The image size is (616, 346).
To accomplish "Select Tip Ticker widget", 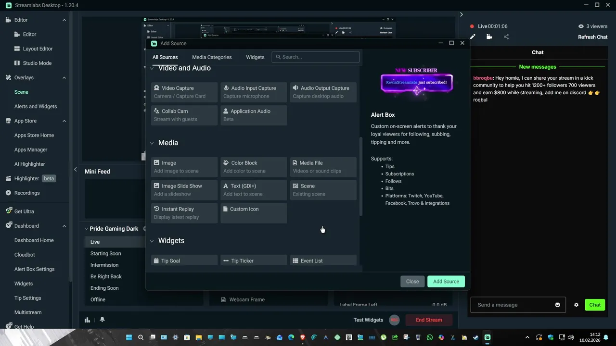I will [x=254, y=260].
